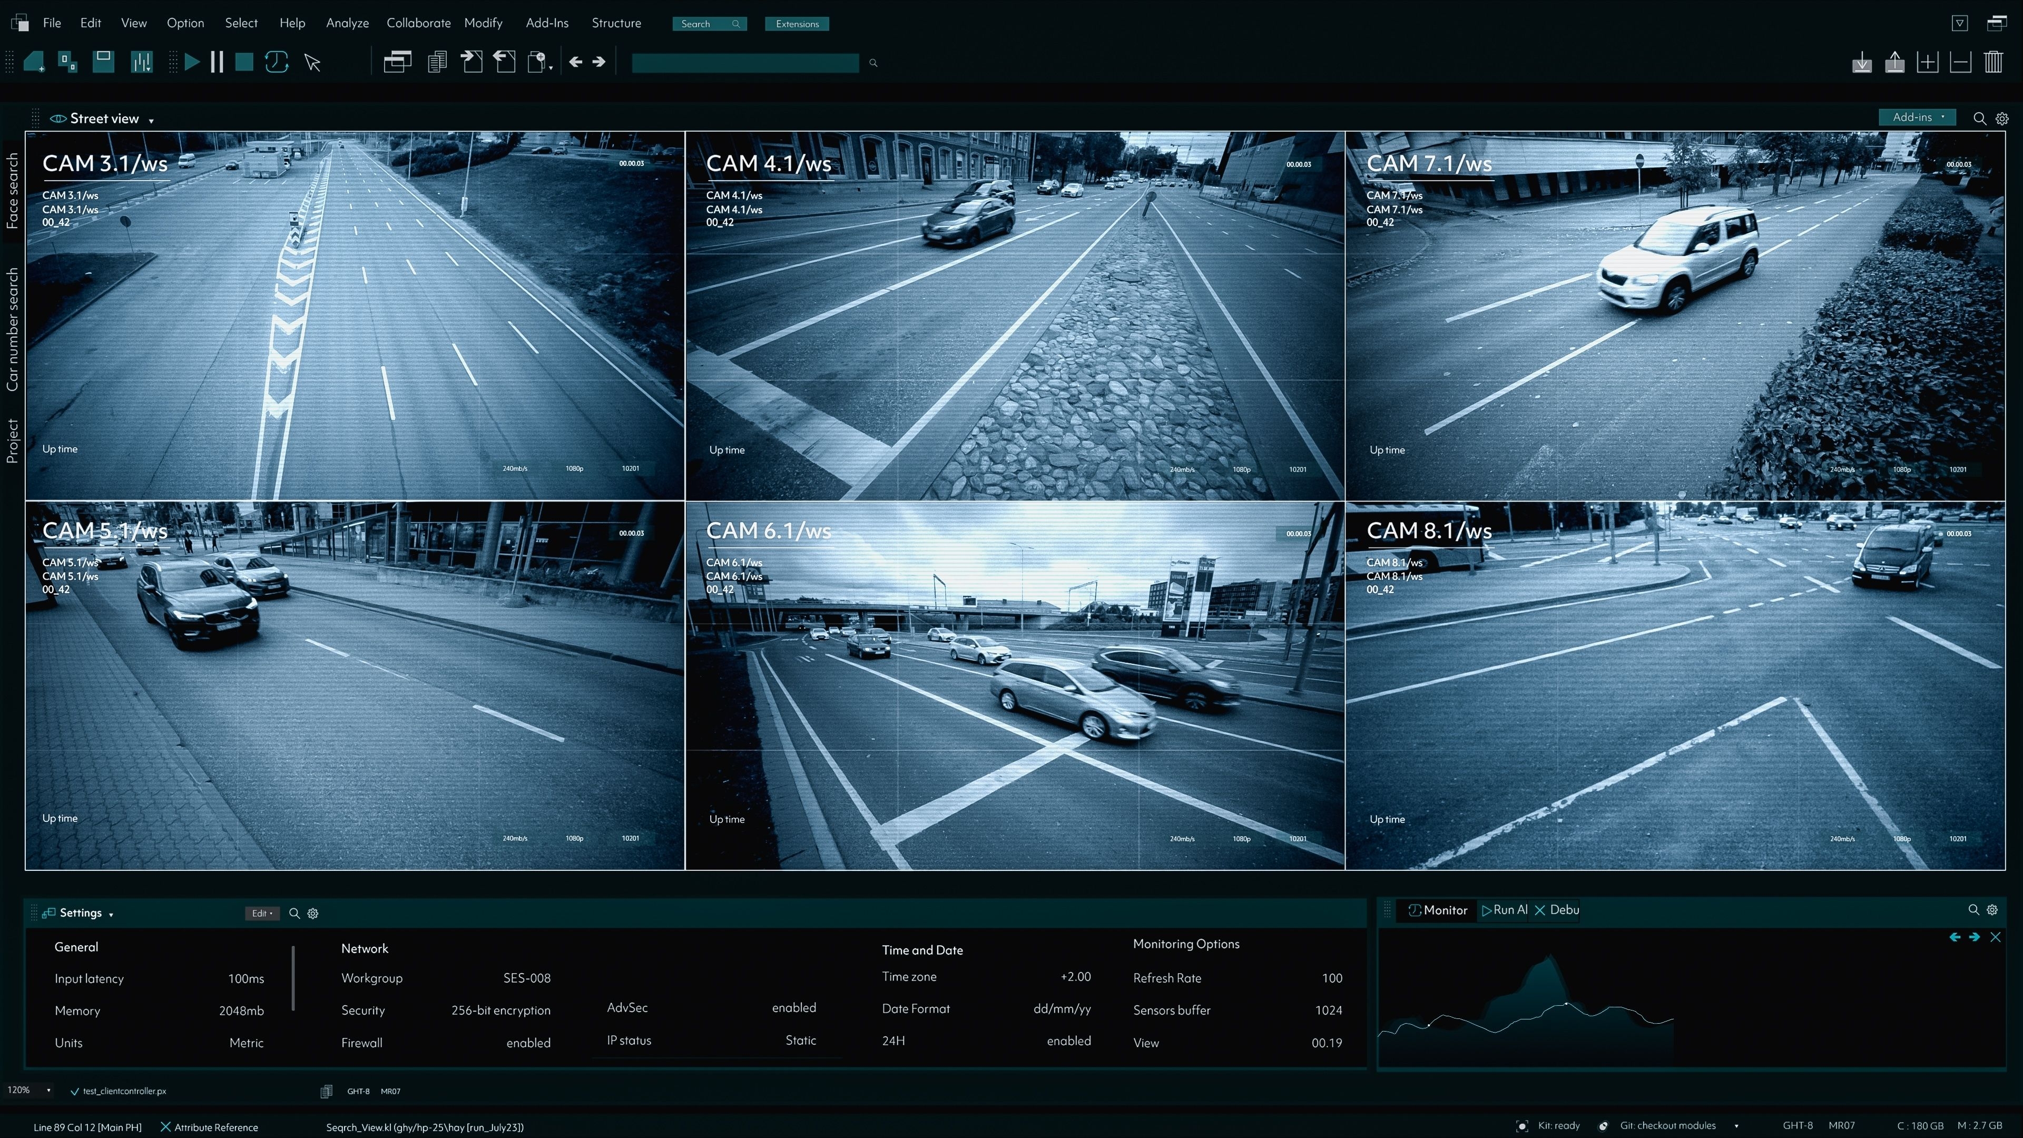The height and width of the screenshot is (1138, 2023).
Task: Open the Import (download) icon top right
Action: tap(1861, 62)
